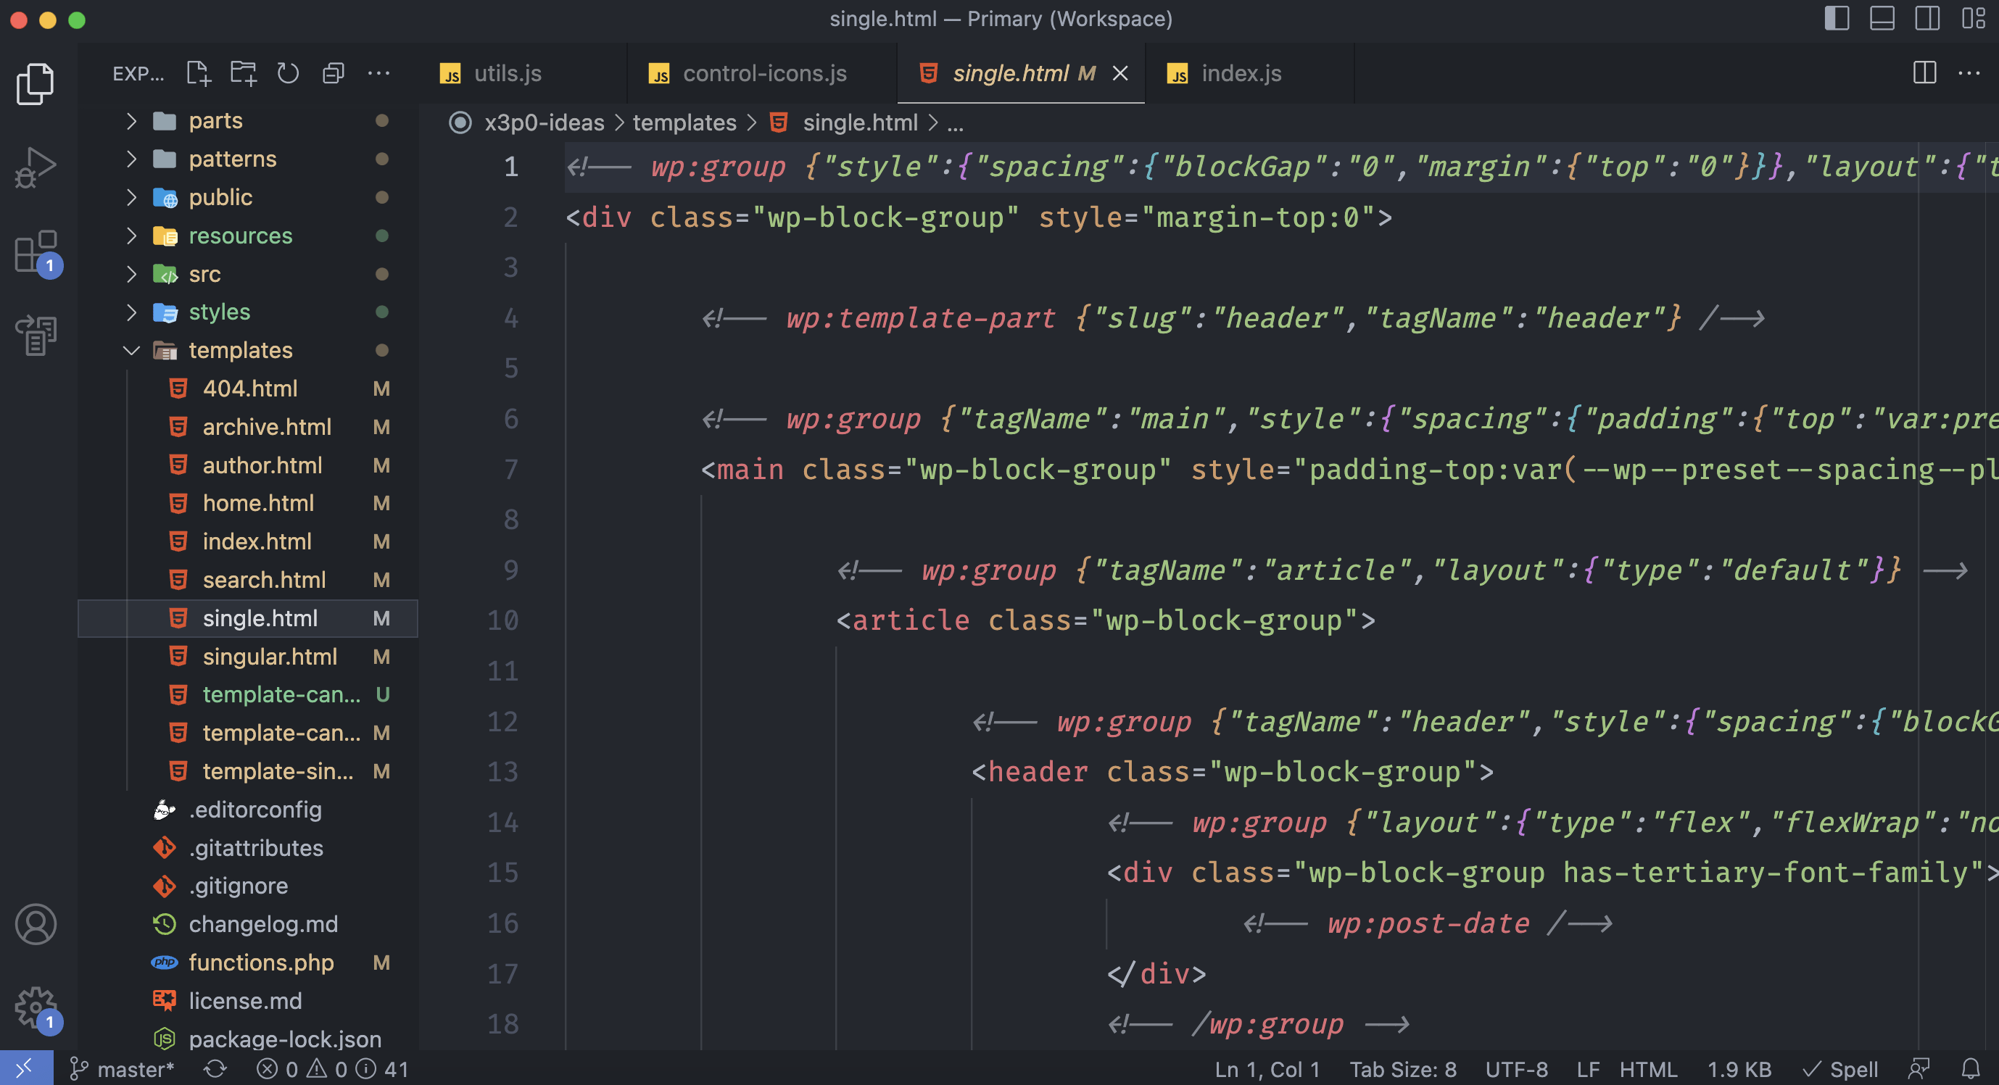Toggle the bottom panel from the title bar

(x=1882, y=19)
